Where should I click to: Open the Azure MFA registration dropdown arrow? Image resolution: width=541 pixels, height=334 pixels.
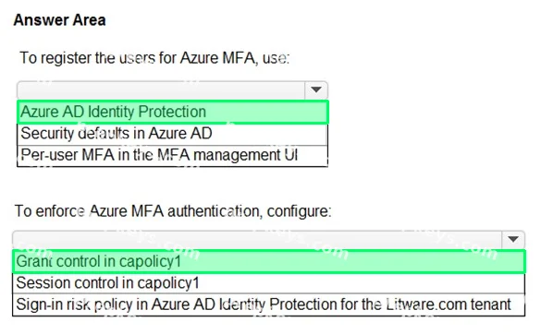tap(316, 90)
